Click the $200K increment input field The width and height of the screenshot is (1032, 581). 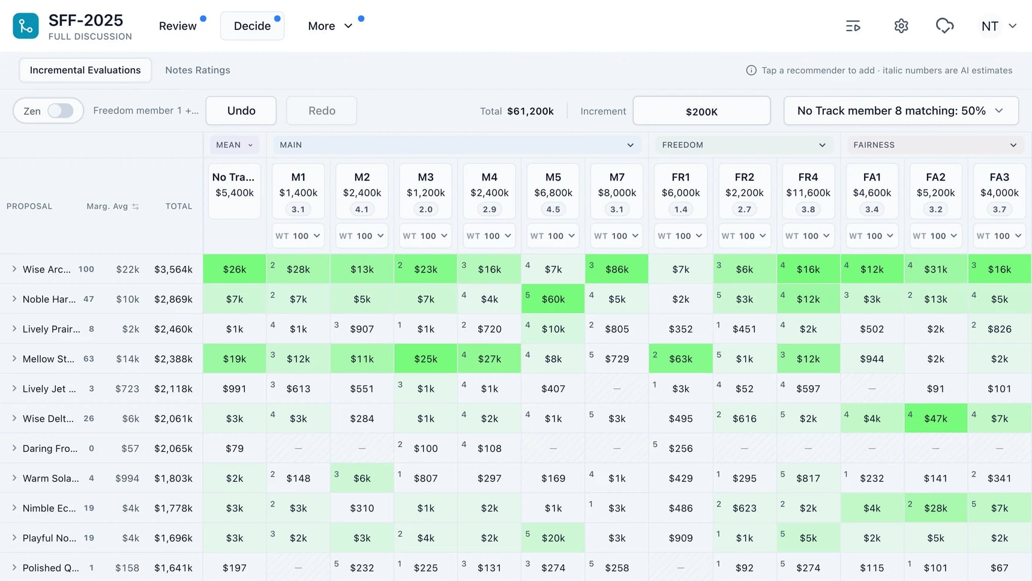(701, 111)
